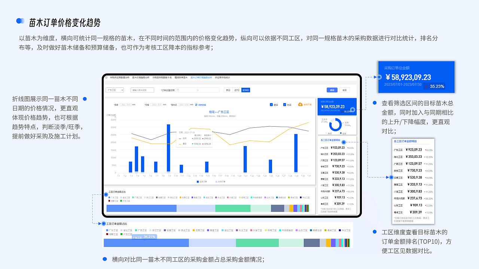Click the order creation date range field
The width and height of the screenshot is (479, 269).
(x=197, y=90)
